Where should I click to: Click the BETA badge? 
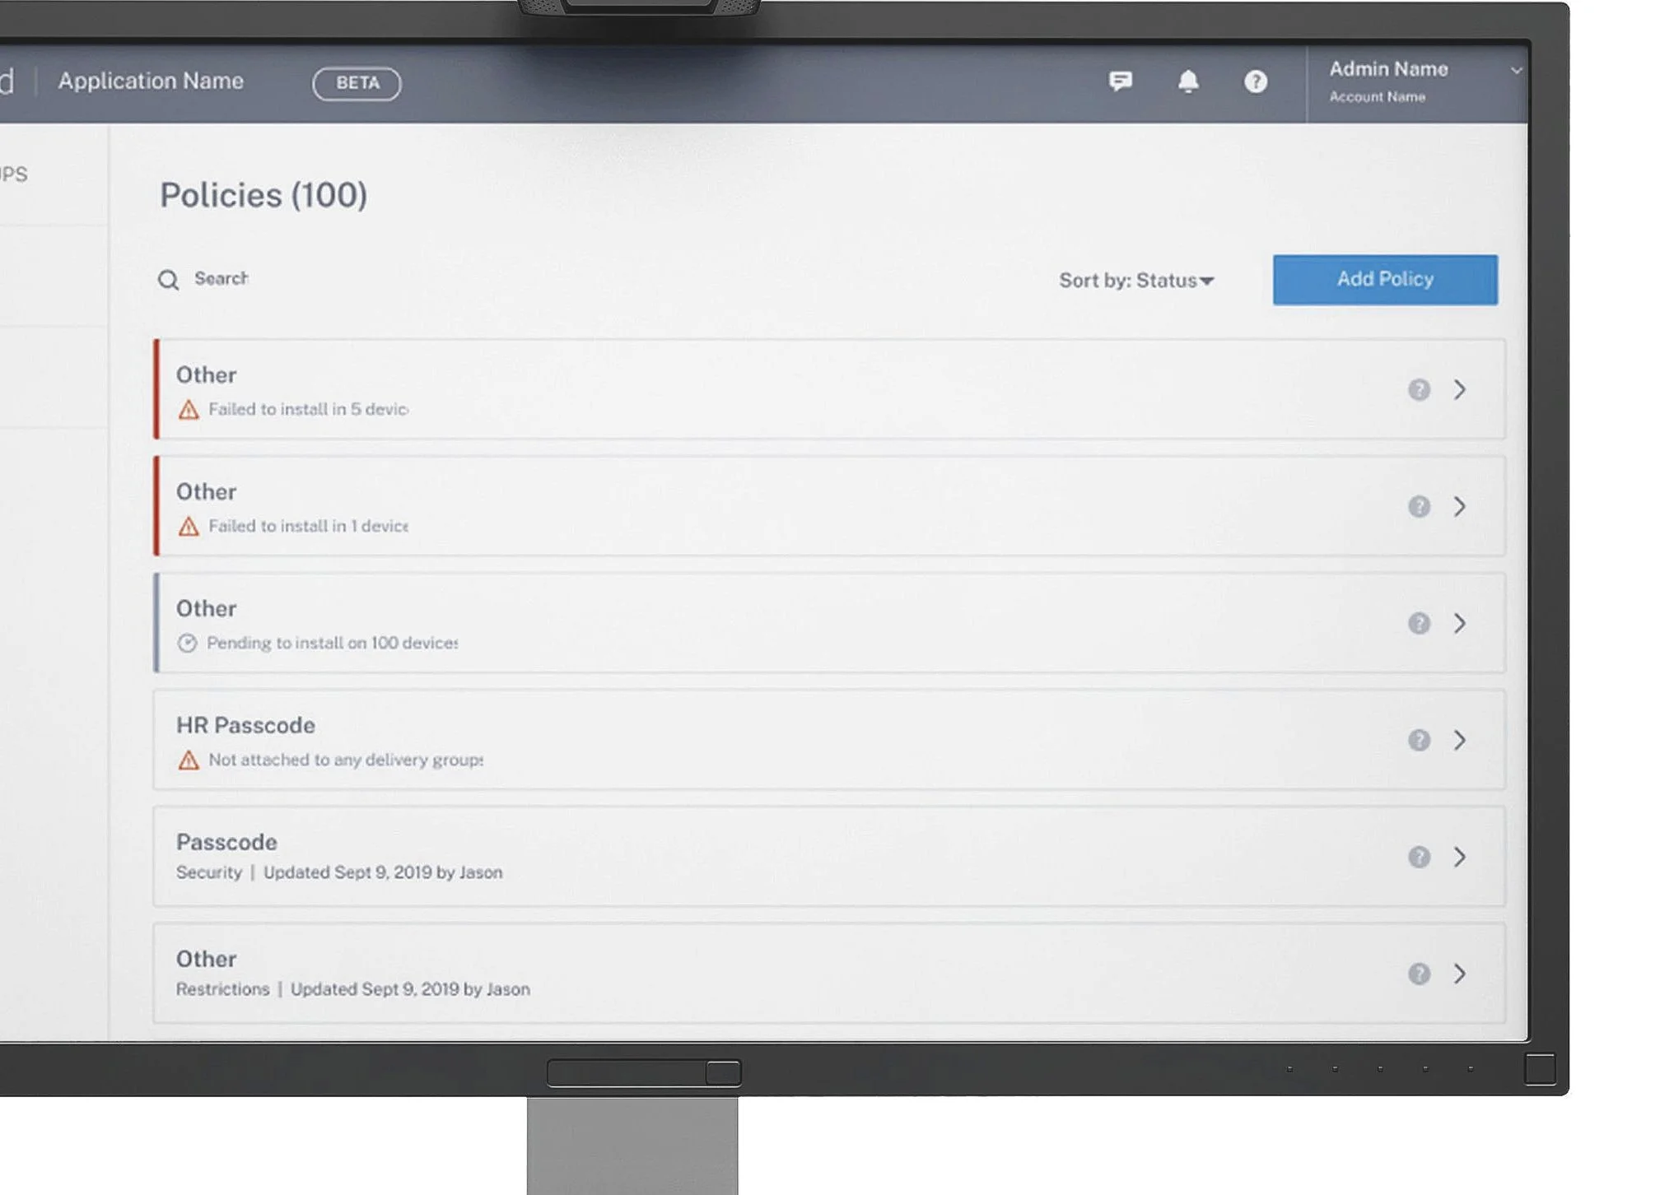point(357,83)
